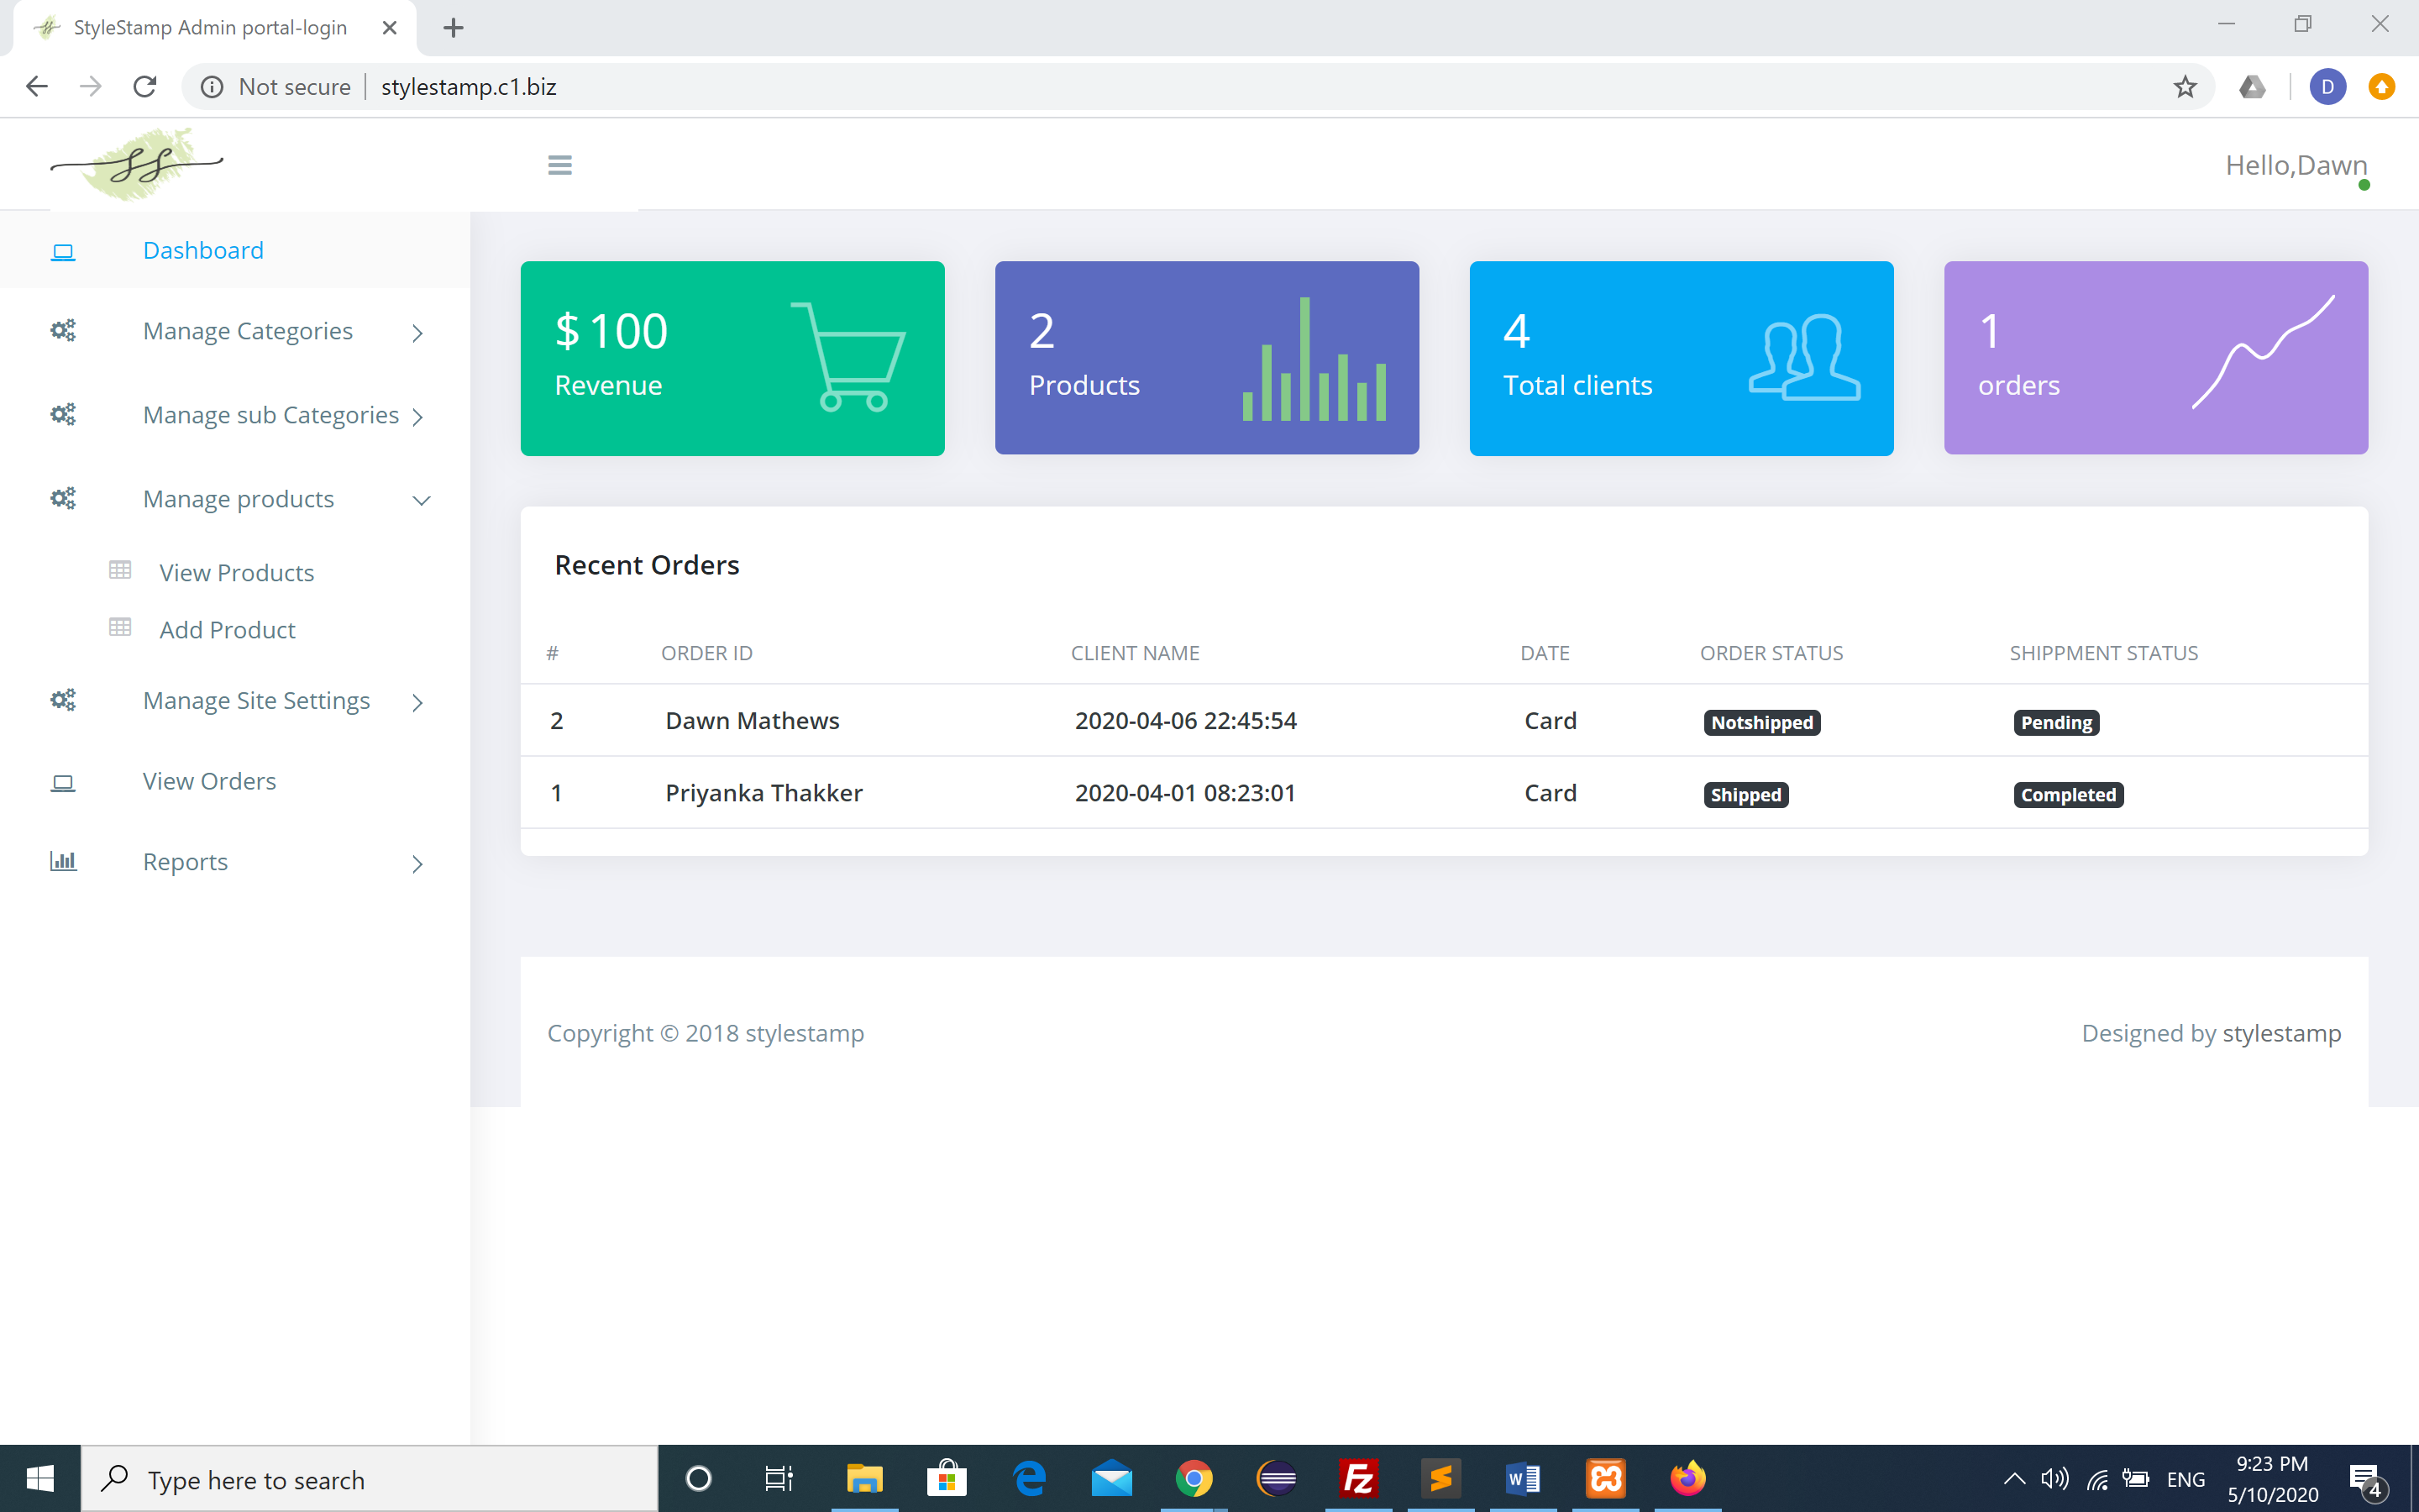Expand the Reports section
The height and width of the screenshot is (1512, 2419).
[x=186, y=862]
